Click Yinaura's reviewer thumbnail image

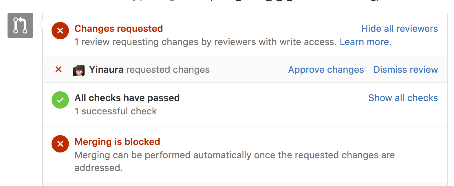coord(78,70)
